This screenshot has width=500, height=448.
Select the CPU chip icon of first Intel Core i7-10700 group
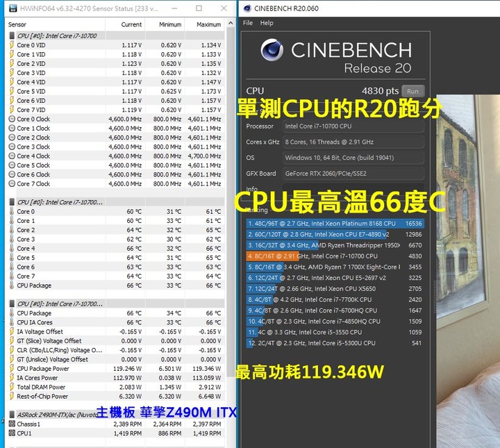12,35
